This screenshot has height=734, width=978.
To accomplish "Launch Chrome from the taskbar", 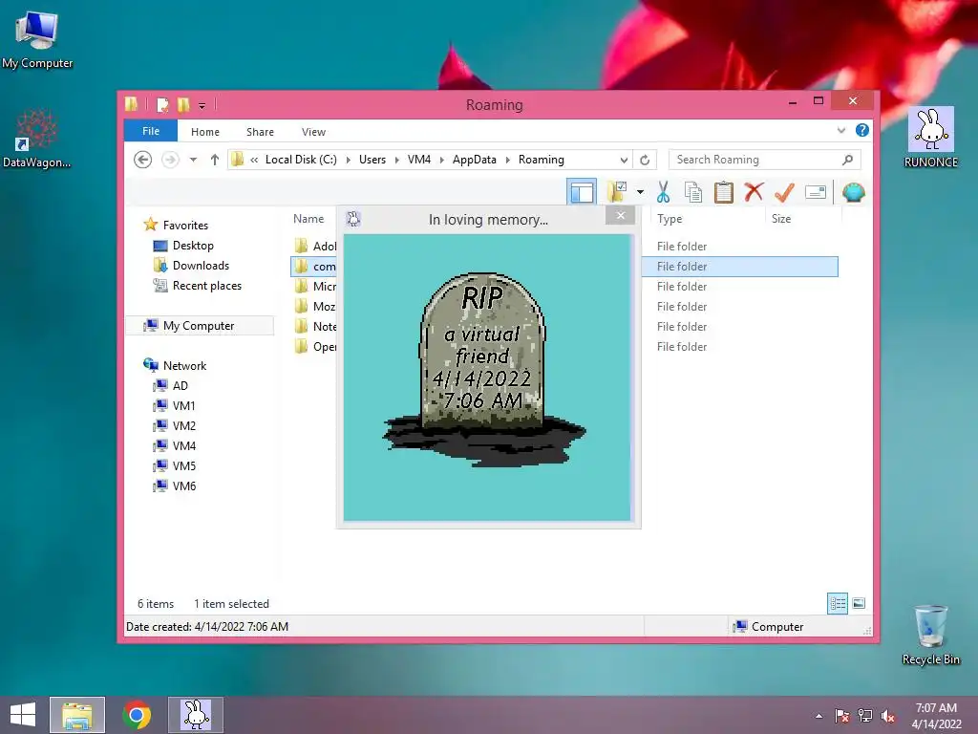I will tap(137, 715).
